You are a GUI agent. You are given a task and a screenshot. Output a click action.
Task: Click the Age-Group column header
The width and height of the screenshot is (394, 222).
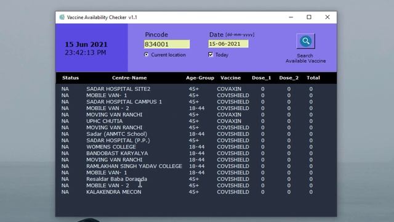click(x=200, y=78)
